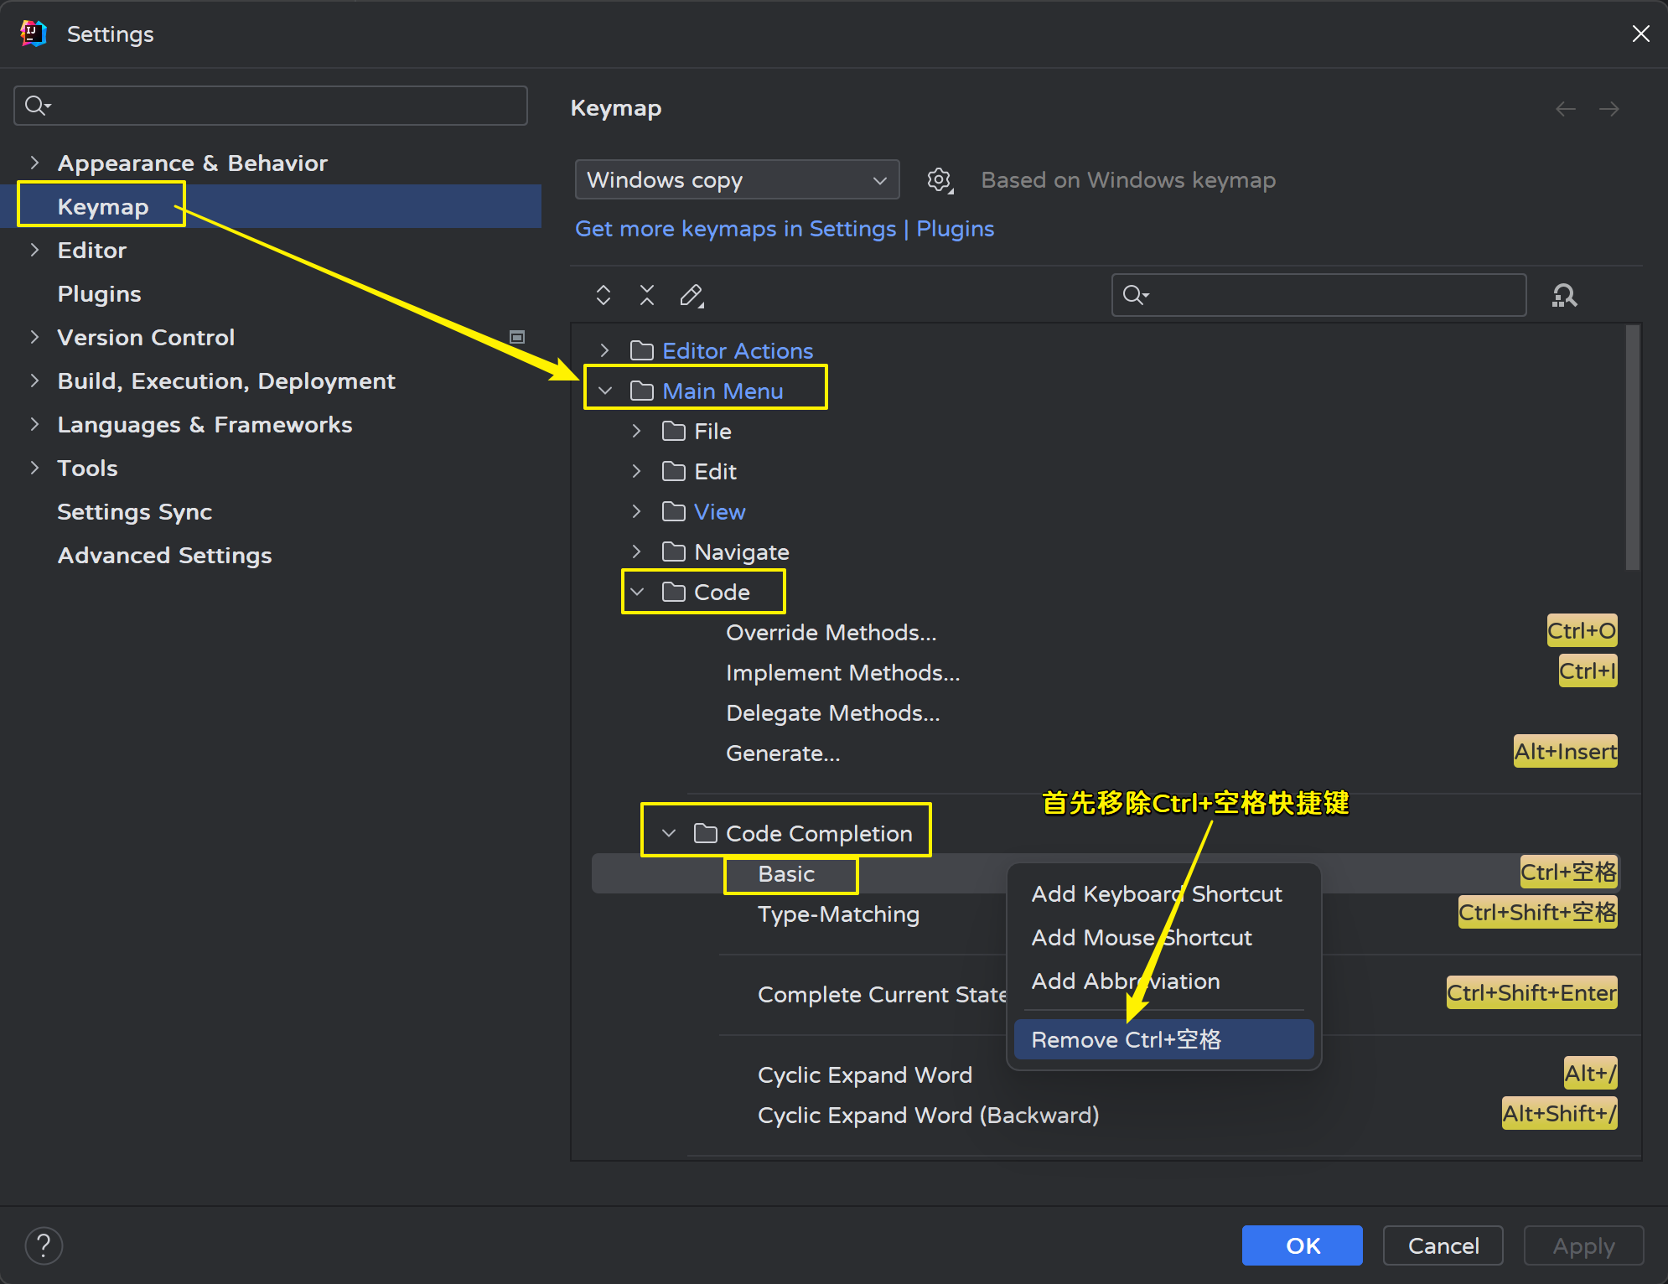Expand the Navigate menu folder

(637, 551)
